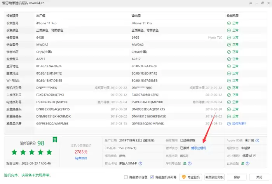The image size is (272, 184).
Task: Select F5D93636EXQMHYJ8F in the 读出值 column
Action: tap(147, 102)
